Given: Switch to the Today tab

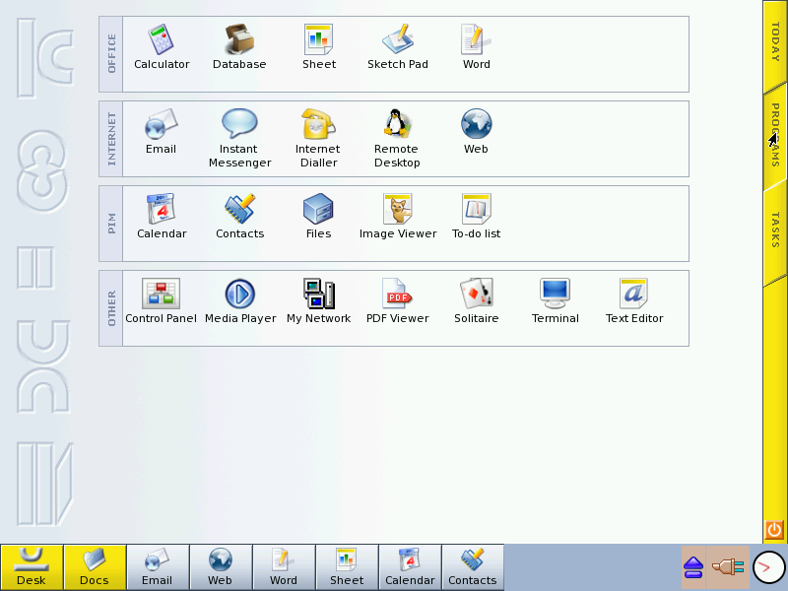Looking at the screenshot, I should tap(775, 42).
